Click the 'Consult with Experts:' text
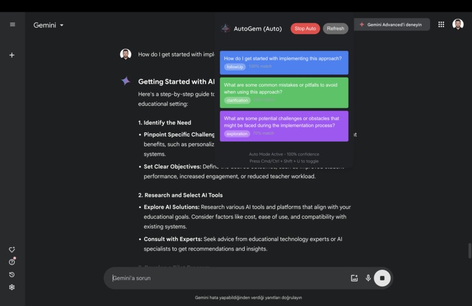The width and height of the screenshot is (472, 306). coord(173,239)
